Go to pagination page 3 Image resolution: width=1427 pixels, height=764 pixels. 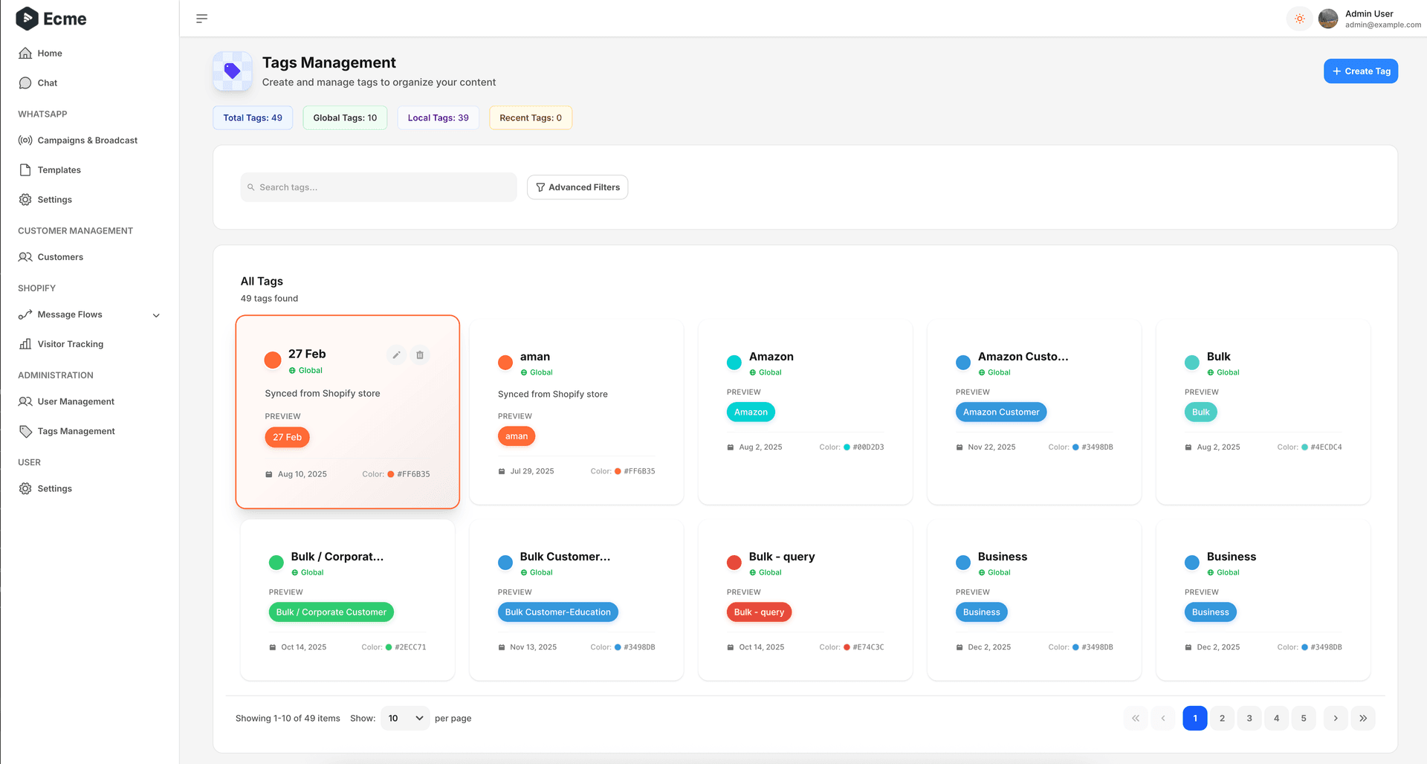(1249, 718)
